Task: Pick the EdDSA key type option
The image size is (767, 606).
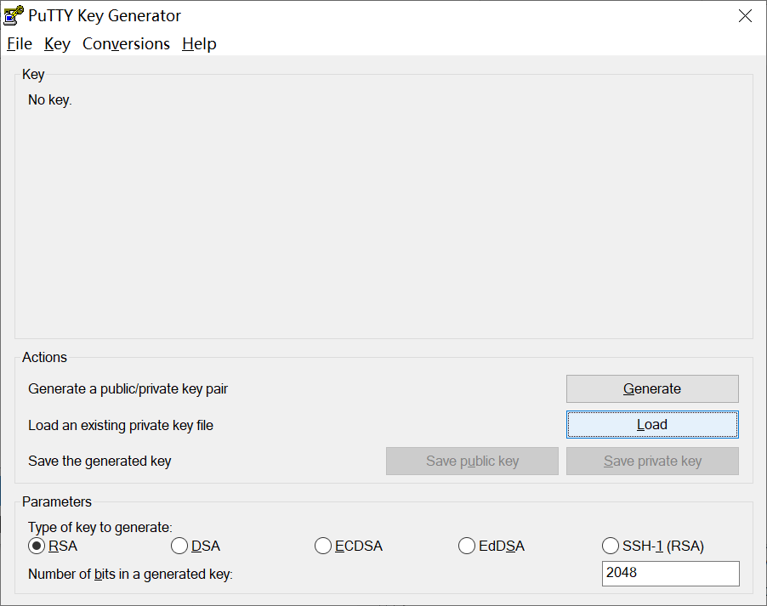Action: (466, 546)
